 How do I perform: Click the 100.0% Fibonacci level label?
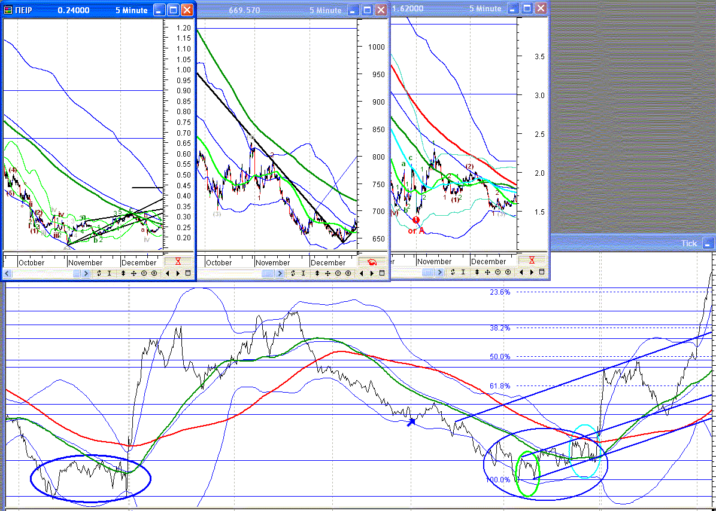pyautogui.click(x=498, y=480)
